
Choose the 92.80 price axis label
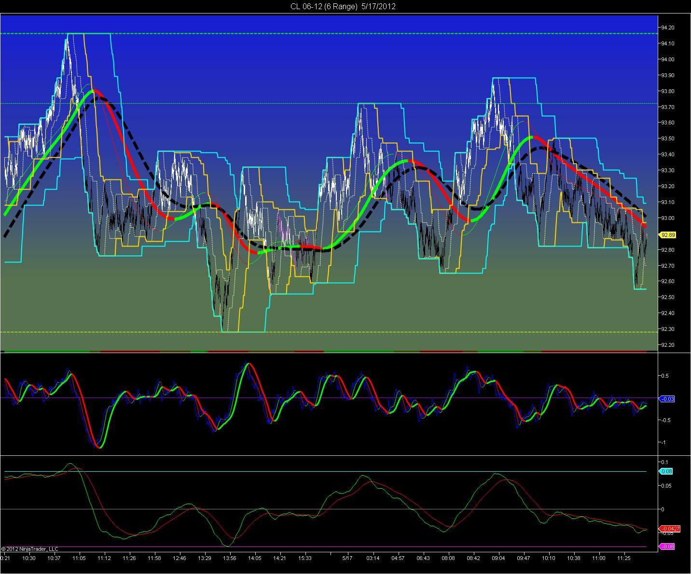click(668, 250)
